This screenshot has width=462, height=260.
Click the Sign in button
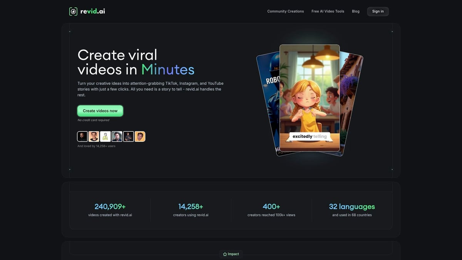[x=377, y=11]
